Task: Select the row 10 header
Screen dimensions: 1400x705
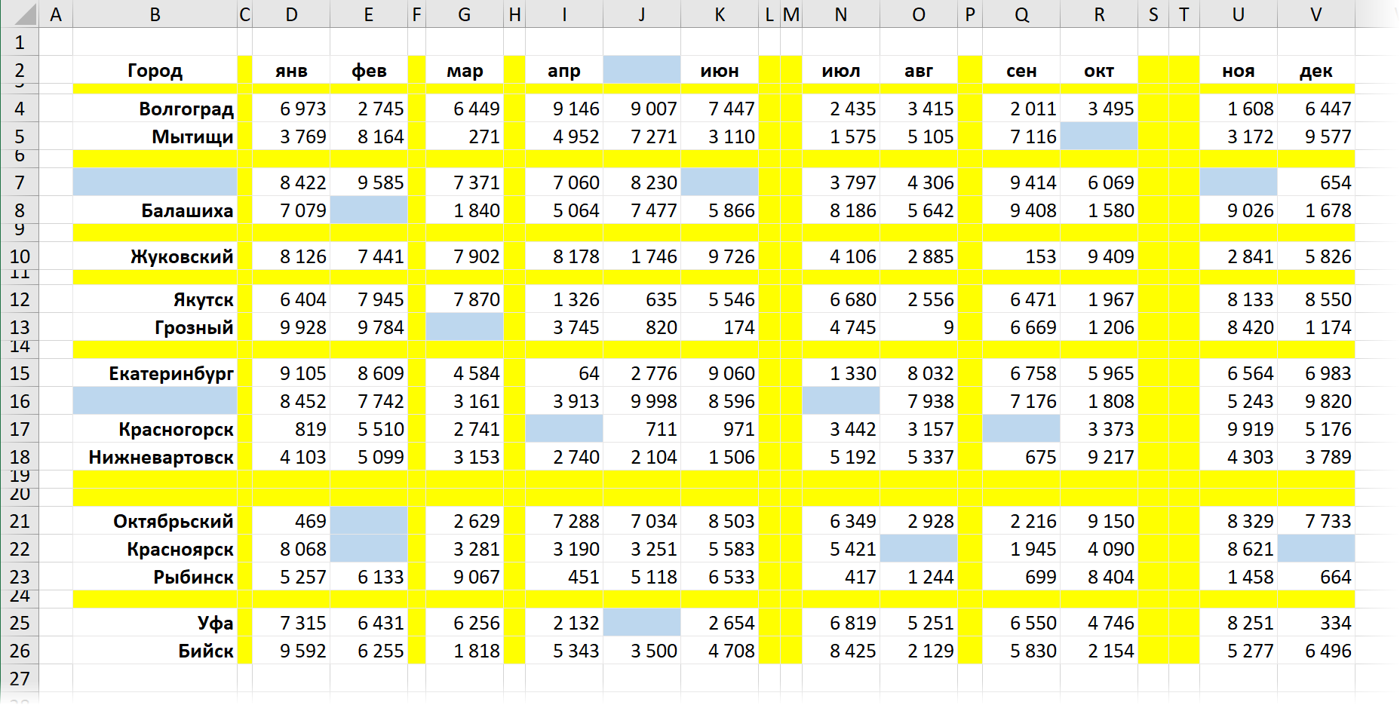Action: [x=19, y=256]
